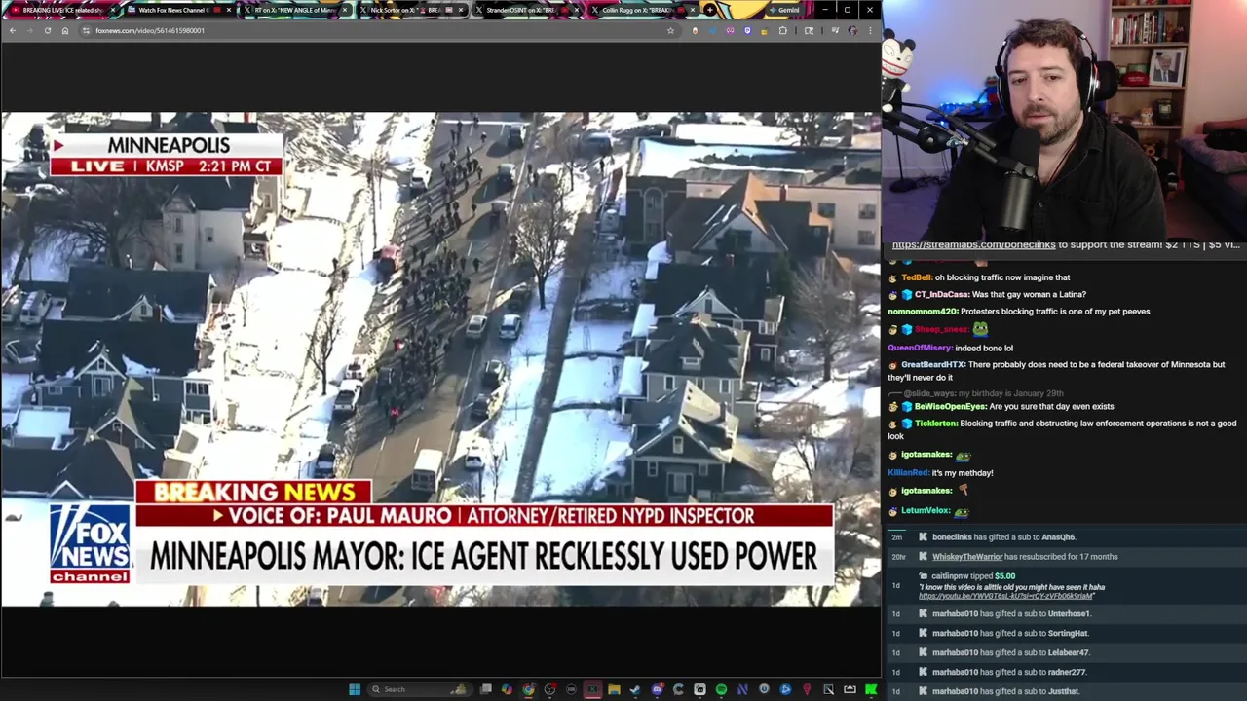
Task: Reload the Fox News page
Action: (x=47, y=30)
